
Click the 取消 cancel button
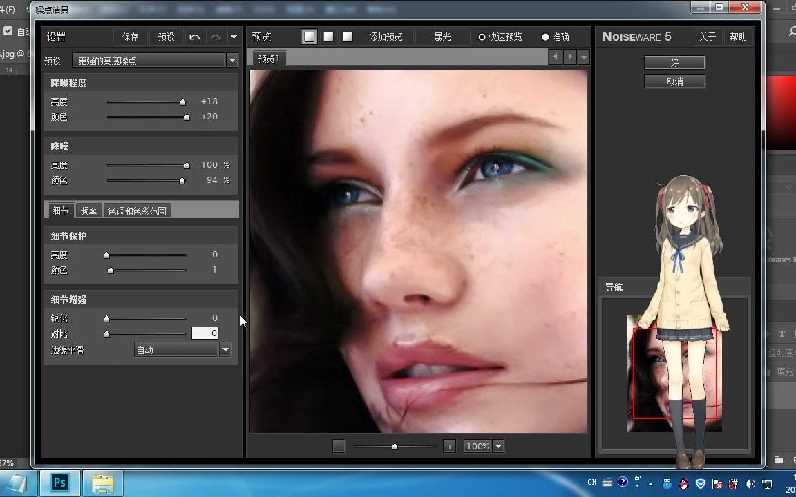674,81
